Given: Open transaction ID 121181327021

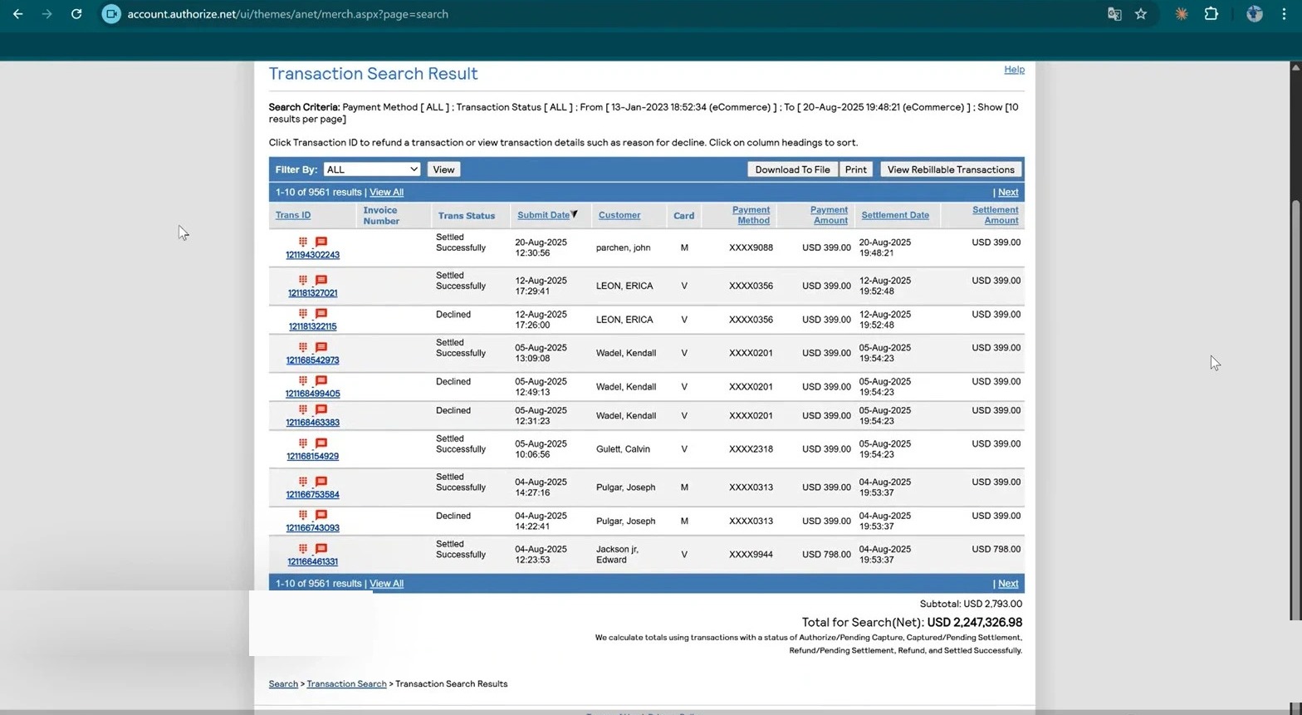Looking at the screenshot, I should pos(312,293).
